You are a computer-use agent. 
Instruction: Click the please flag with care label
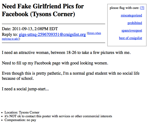pyautogui.click(x=125, y=8)
